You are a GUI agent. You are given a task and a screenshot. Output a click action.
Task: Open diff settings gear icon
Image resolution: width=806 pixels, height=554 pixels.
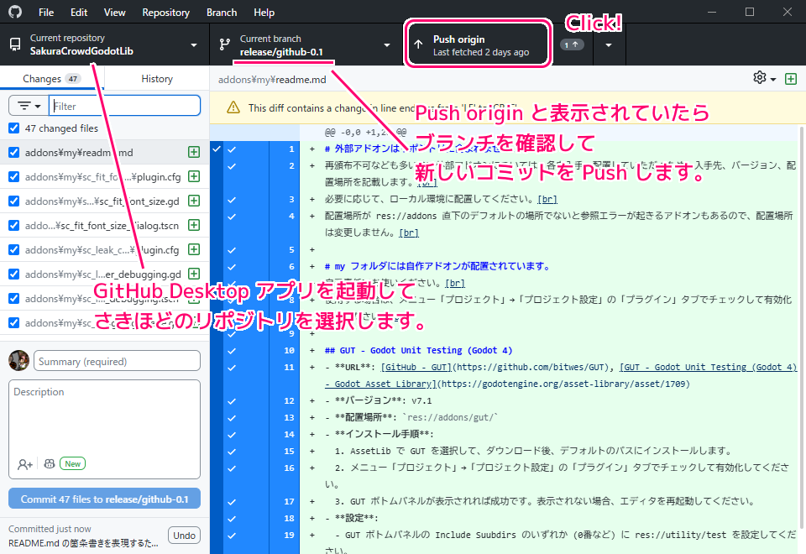click(763, 78)
